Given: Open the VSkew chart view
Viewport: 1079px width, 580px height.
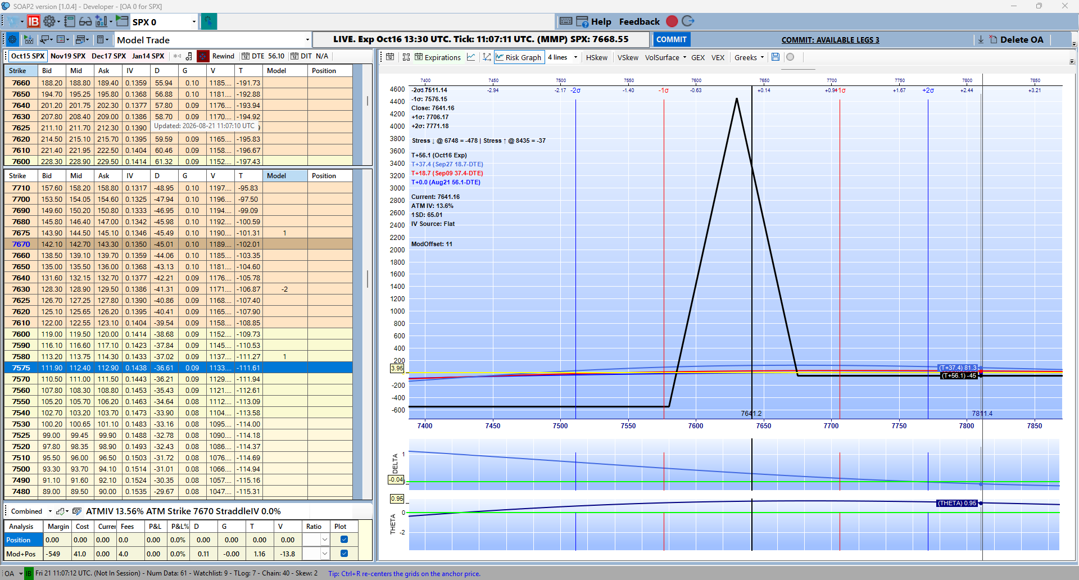Looking at the screenshot, I should click(x=628, y=57).
